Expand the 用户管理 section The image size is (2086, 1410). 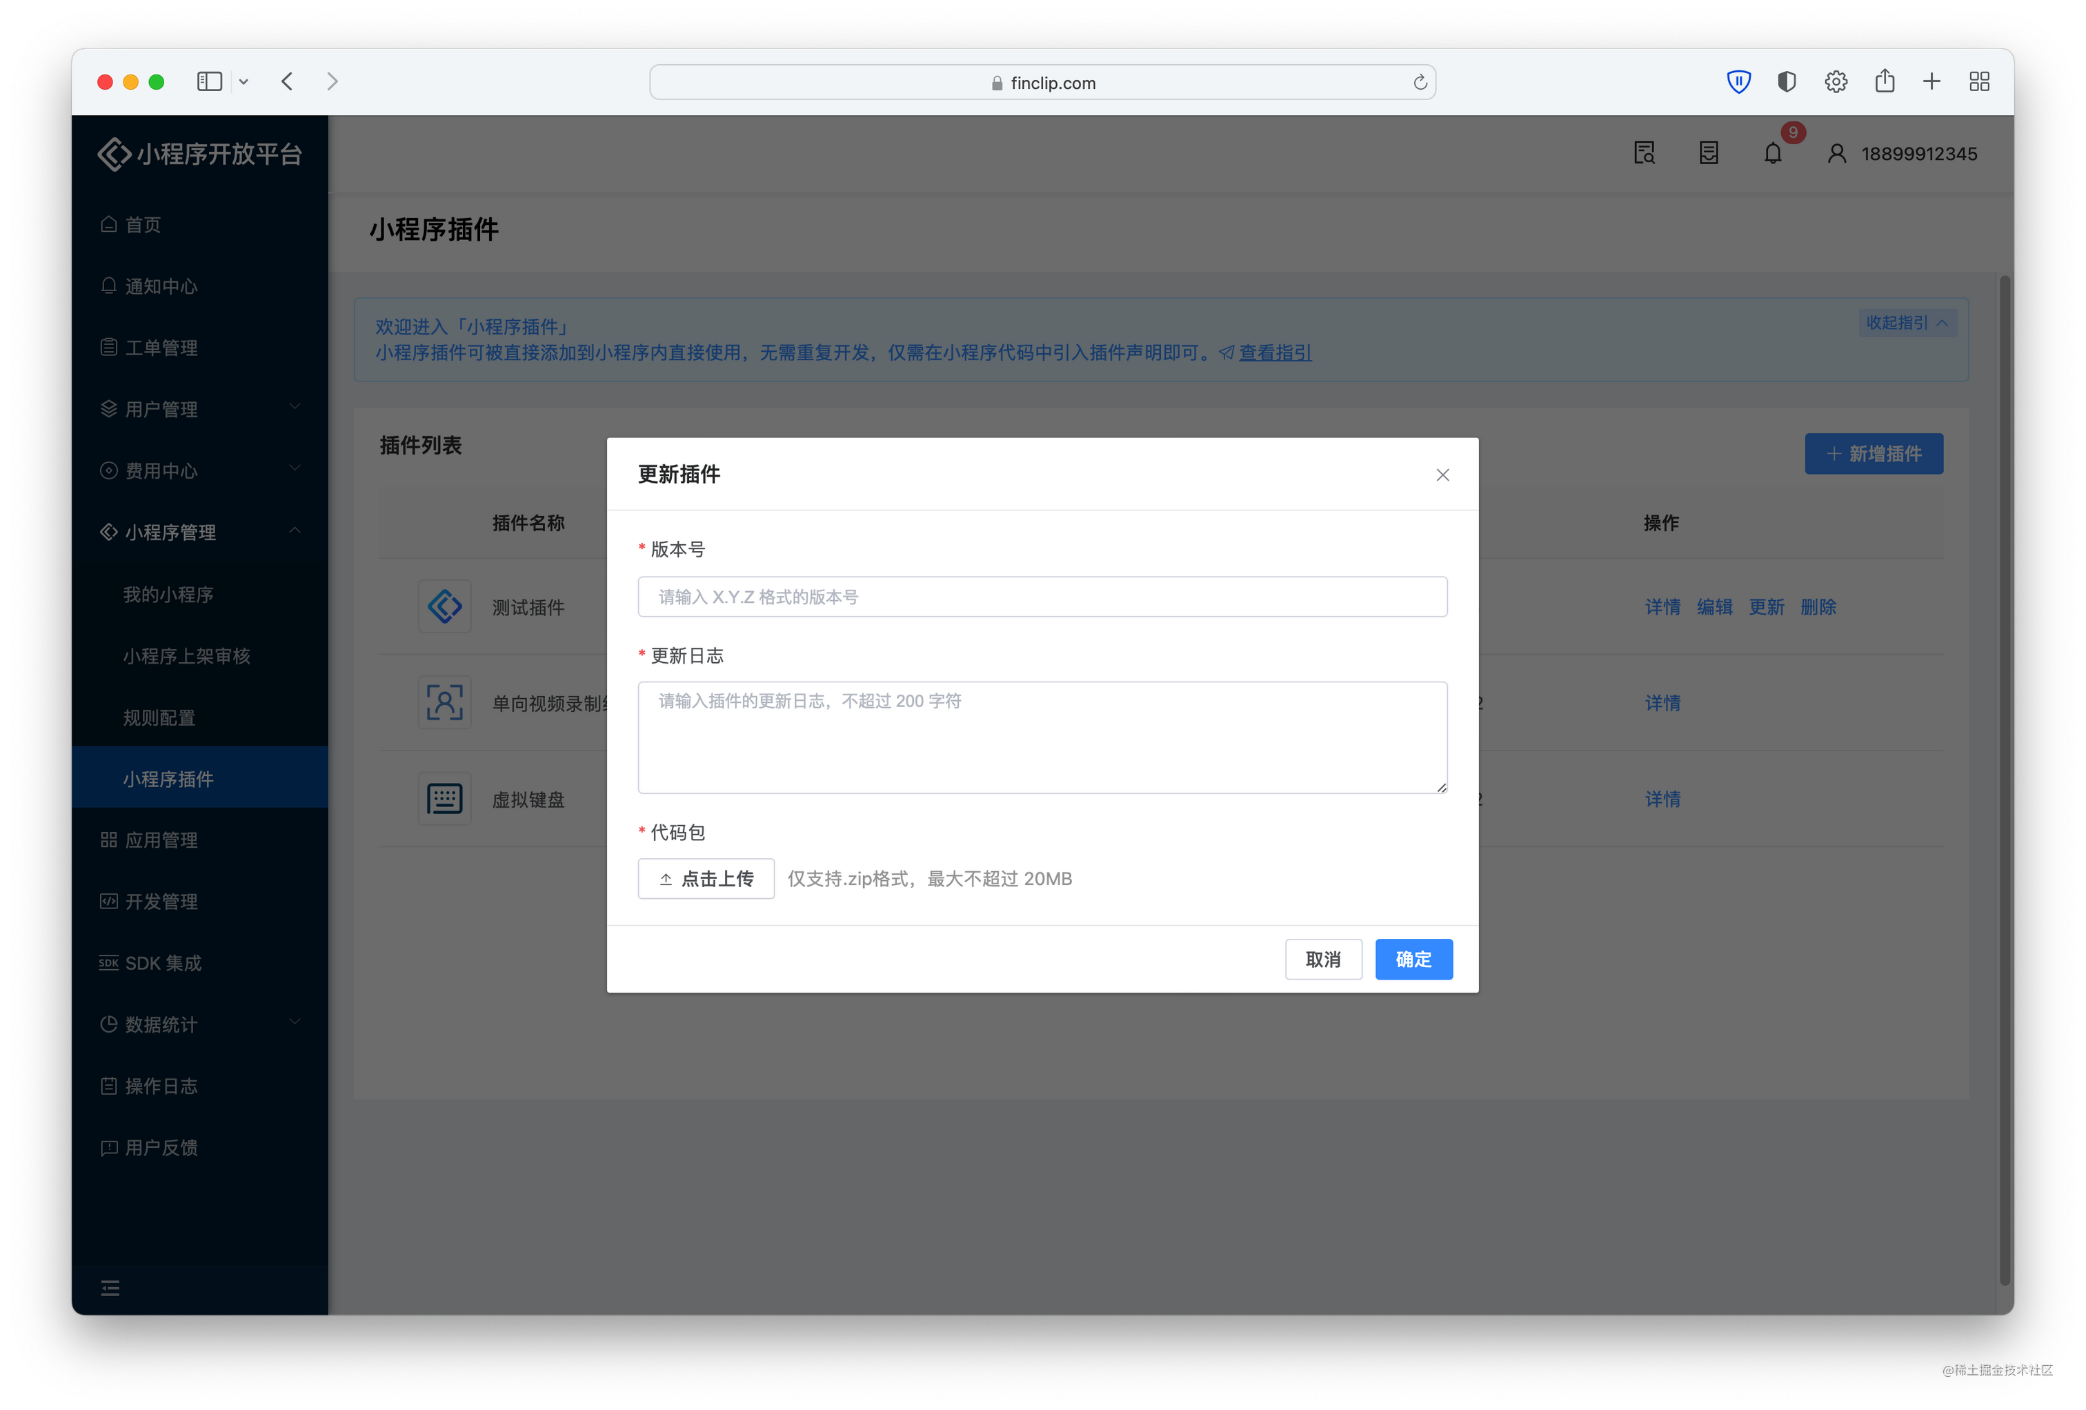200,409
